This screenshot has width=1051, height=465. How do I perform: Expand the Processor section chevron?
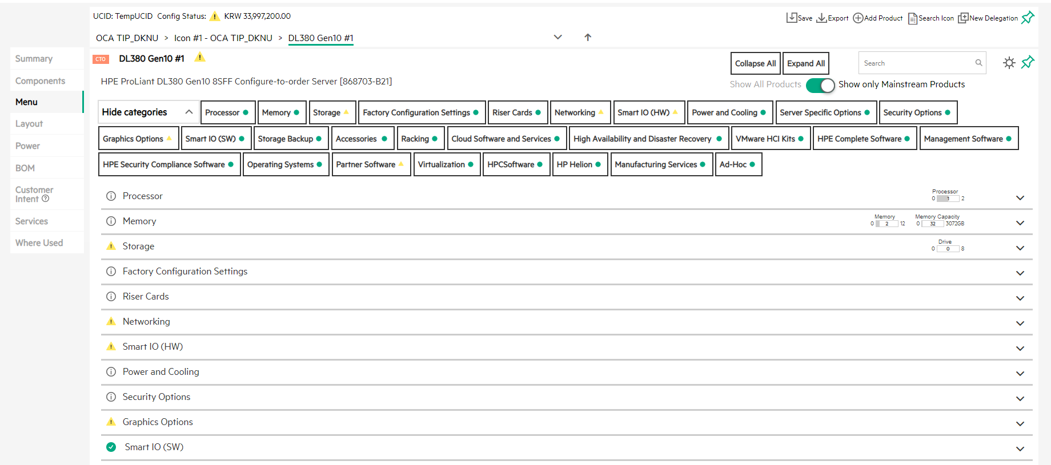(x=1020, y=198)
